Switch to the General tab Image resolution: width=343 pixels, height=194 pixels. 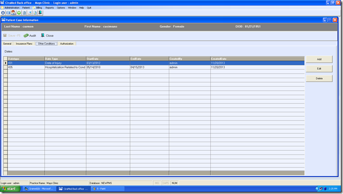click(7, 44)
